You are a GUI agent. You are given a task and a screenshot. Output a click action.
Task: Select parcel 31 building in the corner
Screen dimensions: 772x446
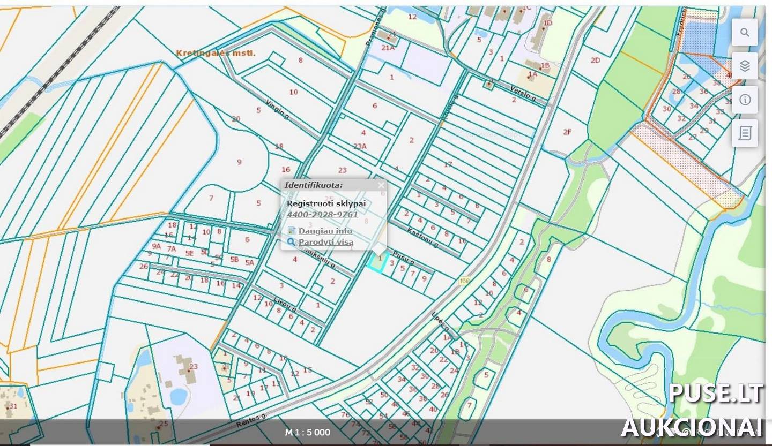13,406
